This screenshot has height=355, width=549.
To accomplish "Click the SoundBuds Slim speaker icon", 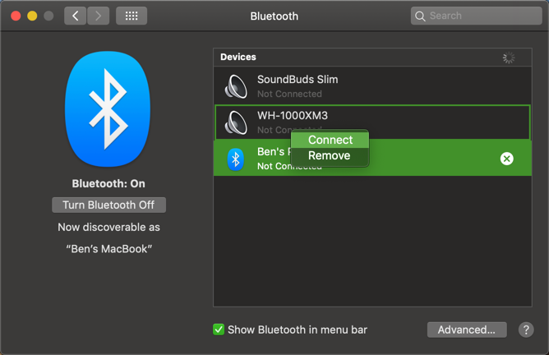I will pos(236,86).
